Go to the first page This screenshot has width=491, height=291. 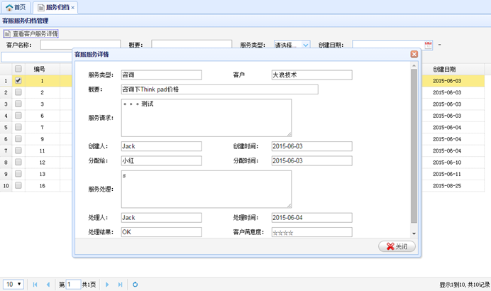coord(35,285)
